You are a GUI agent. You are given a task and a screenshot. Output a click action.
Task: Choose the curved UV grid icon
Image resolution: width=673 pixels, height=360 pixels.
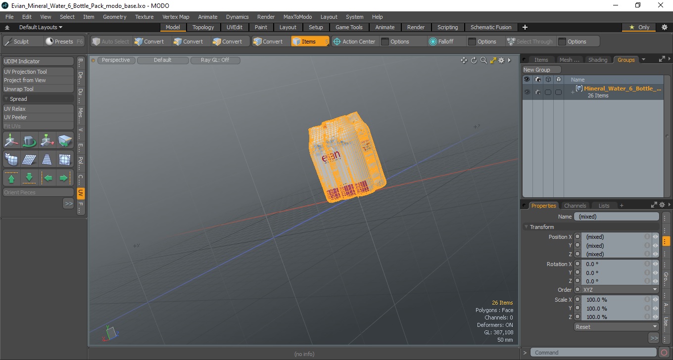click(x=11, y=159)
